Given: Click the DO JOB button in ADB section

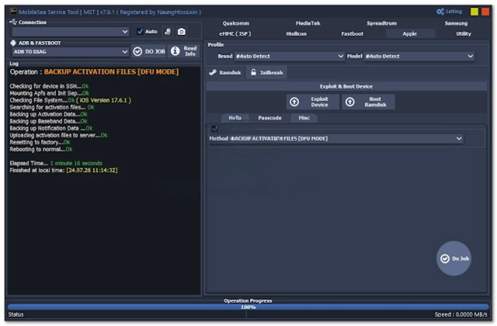Looking at the screenshot, I should [x=149, y=51].
